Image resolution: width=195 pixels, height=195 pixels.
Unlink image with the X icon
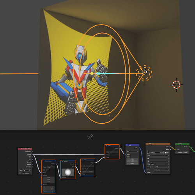(x=168, y=152)
